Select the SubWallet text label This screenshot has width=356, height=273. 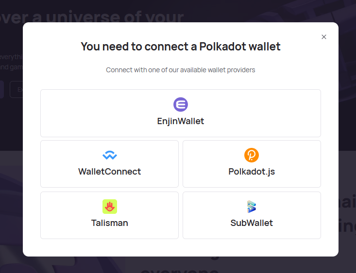tap(252, 223)
